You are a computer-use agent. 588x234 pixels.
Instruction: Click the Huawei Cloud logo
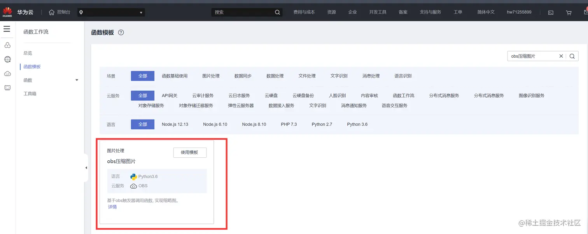[x=7, y=12]
